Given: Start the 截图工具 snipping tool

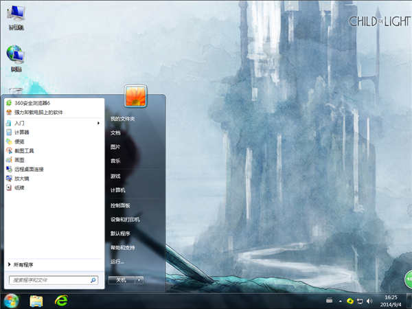Looking at the screenshot, I should (24, 150).
